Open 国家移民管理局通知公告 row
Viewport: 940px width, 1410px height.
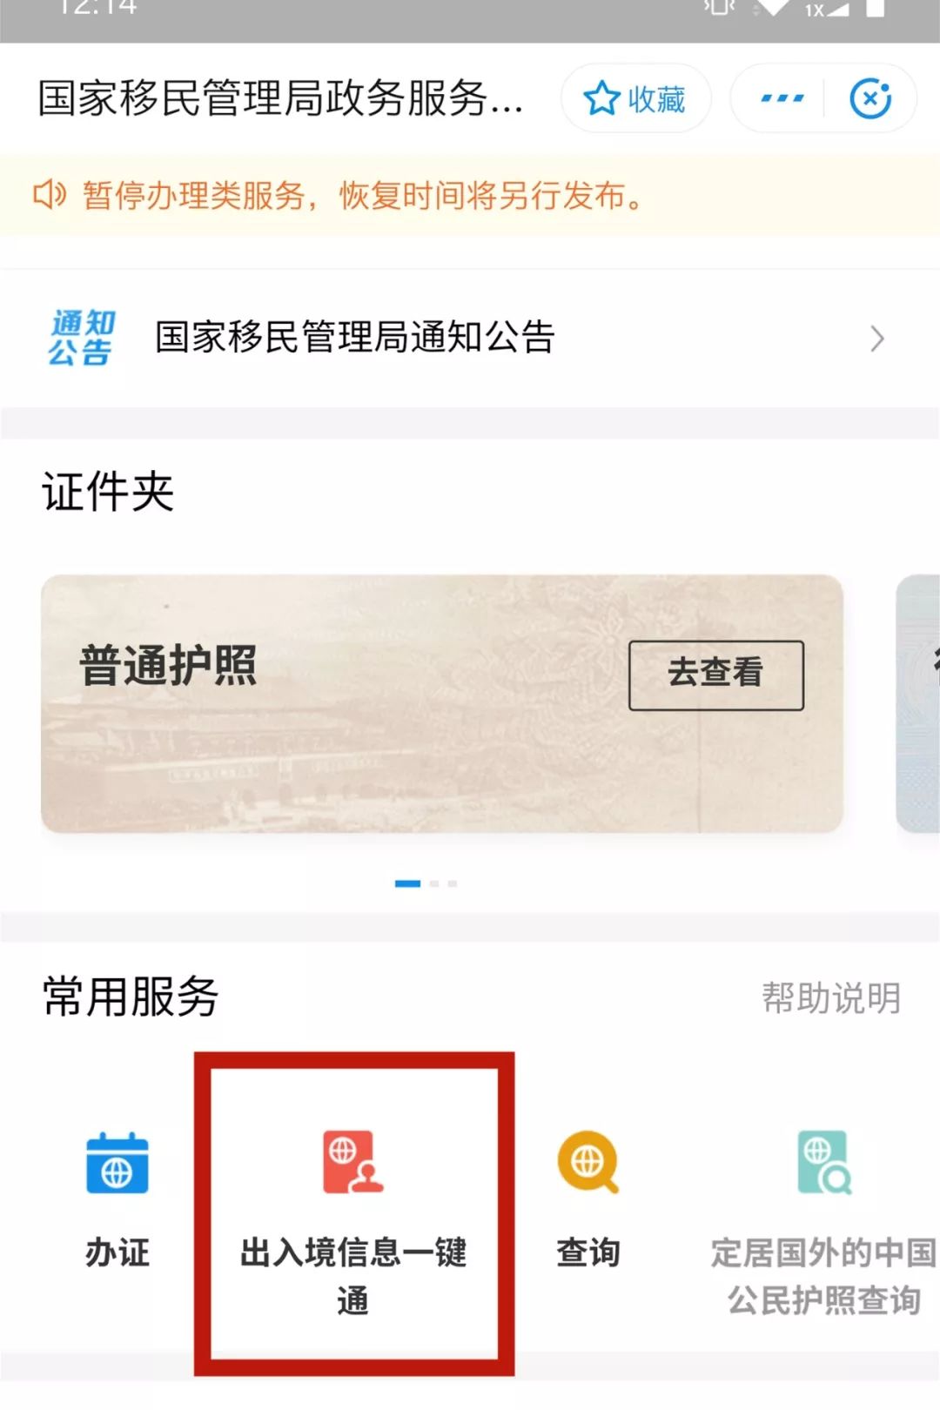(x=470, y=338)
